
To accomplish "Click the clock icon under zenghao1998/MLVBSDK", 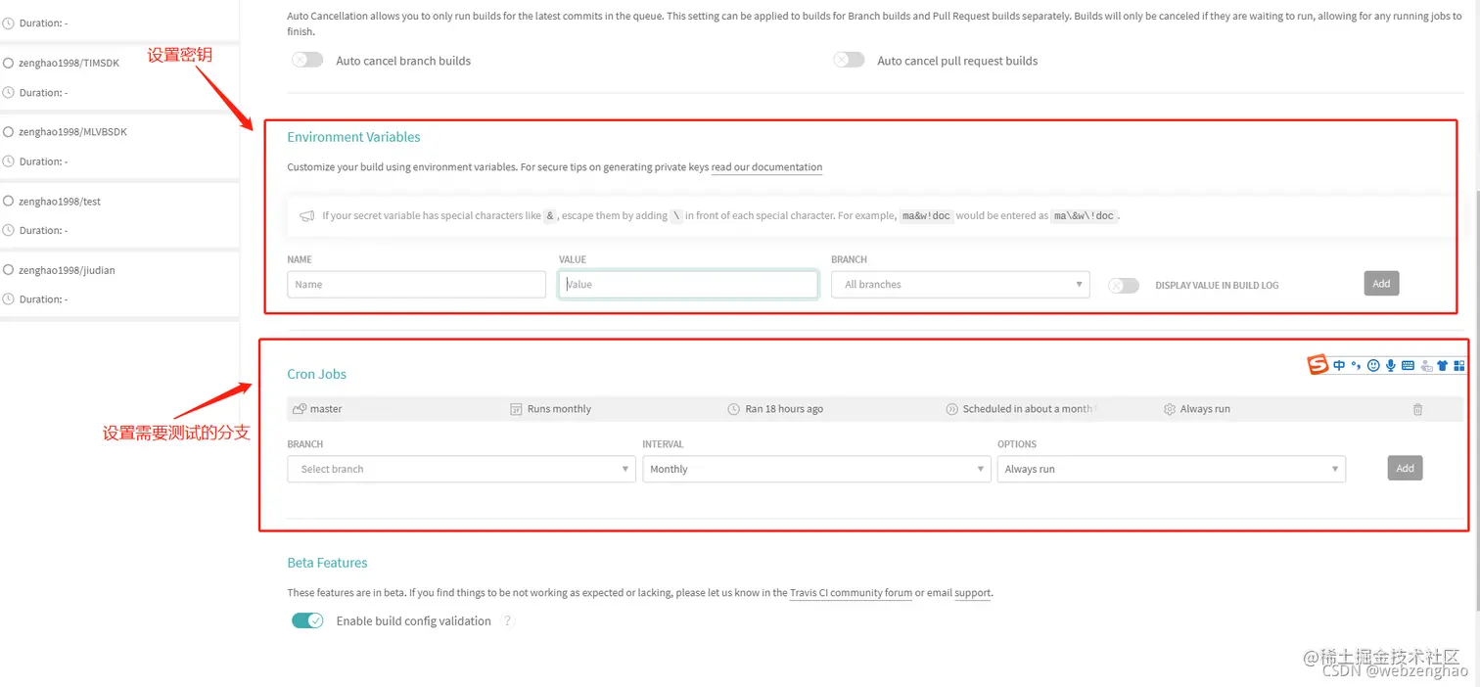I will (9, 160).
